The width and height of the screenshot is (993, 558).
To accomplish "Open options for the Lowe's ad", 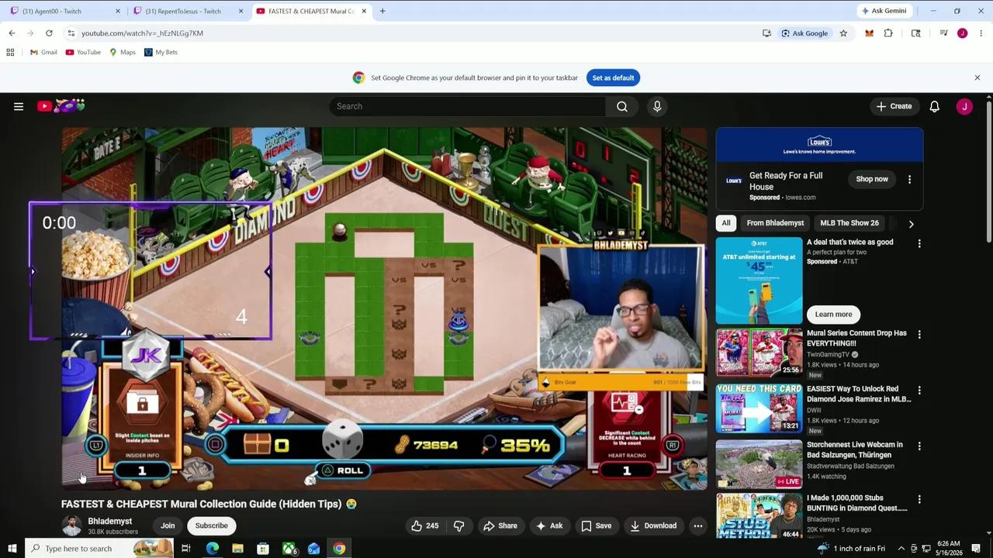I will point(909,179).
